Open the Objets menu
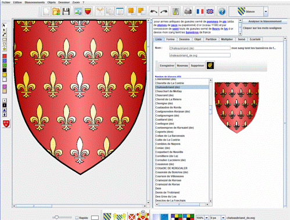 52,2
